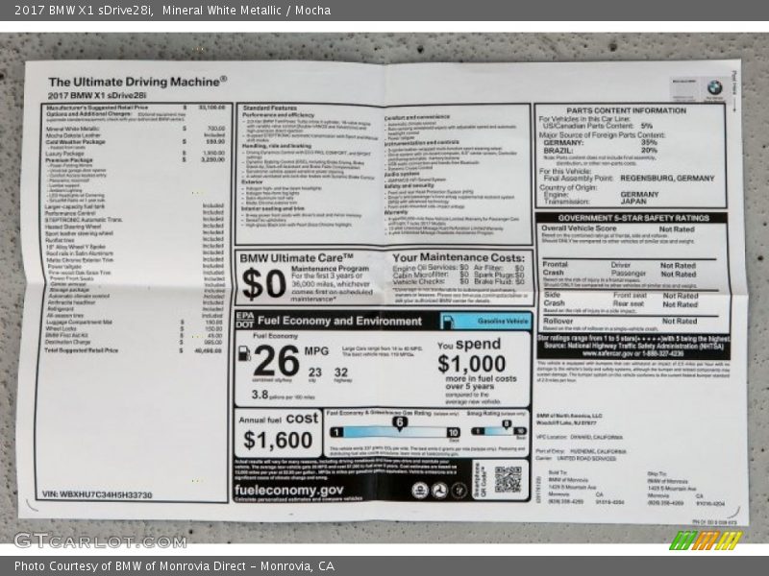Click 'Total Suggested Retail Price' row label
The width and height of the screenshot is (769, 576).
point(82,350)
